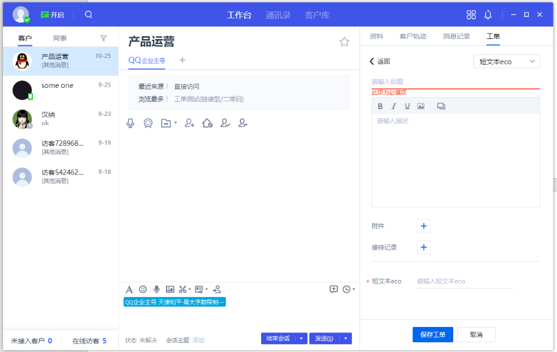This screenshot has width=557, height=352.
Task: Click the search icon in the top bar
Action: [x=89, y=15]
